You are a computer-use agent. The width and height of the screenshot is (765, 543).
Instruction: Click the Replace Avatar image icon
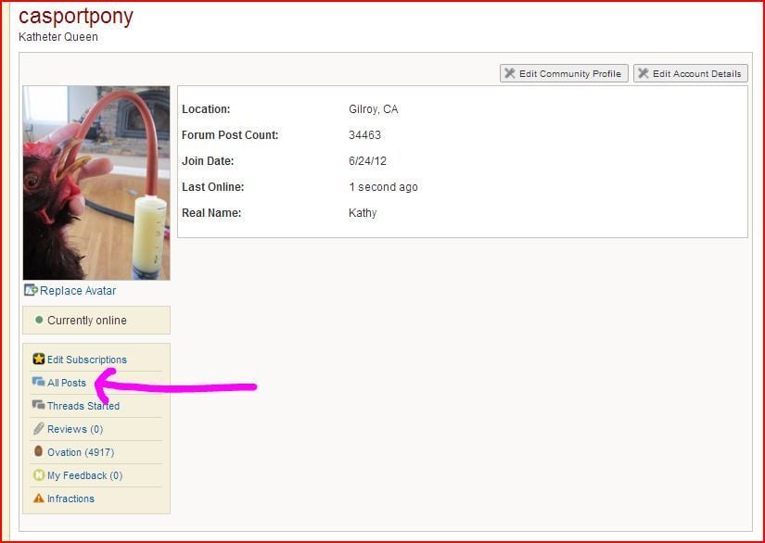coord(31,291)
